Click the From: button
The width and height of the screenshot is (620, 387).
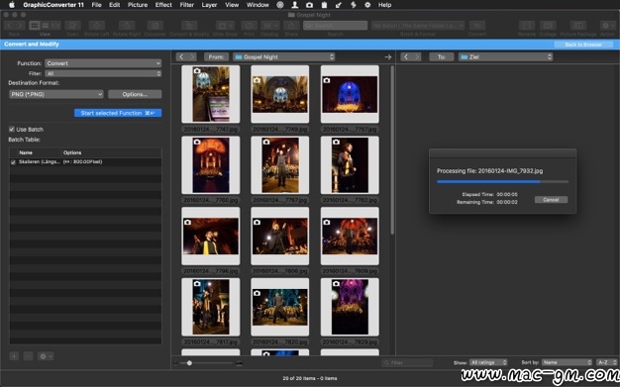click(216, 57)
